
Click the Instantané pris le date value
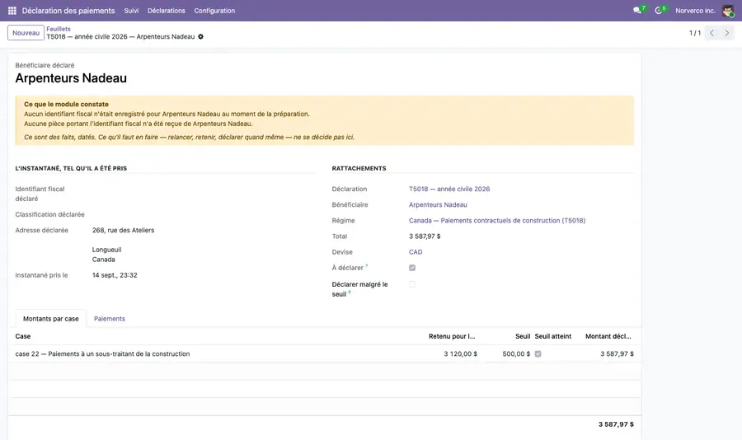point(115,275)
